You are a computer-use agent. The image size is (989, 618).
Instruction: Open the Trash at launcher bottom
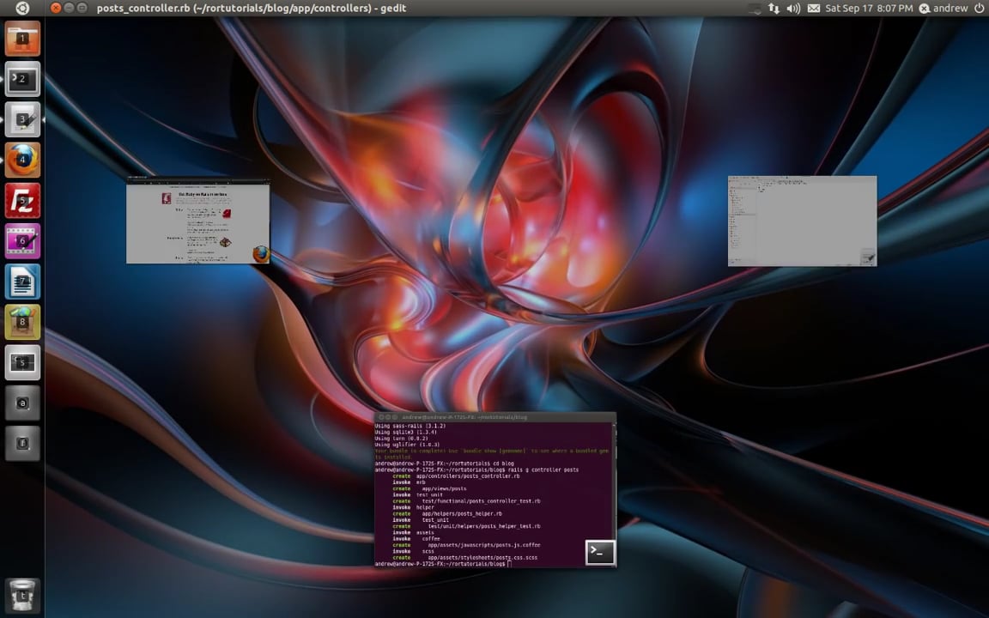23,594
